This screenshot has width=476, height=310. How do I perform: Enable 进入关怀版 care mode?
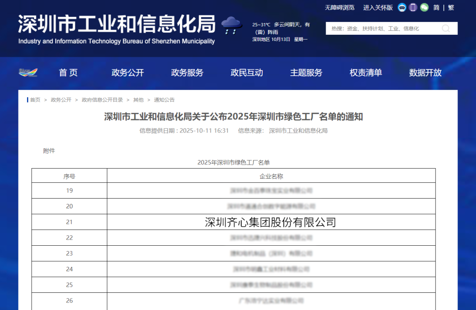(378, 7)
